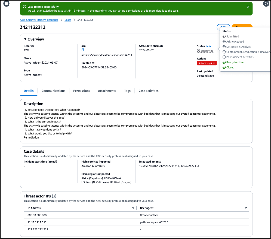
Task: Click the Closed status checkmark icon
Action: click(x=224, y=67)
